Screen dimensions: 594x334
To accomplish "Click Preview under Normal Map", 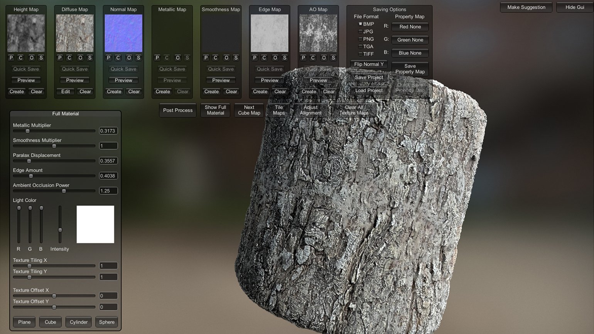I will click(123, 81).
